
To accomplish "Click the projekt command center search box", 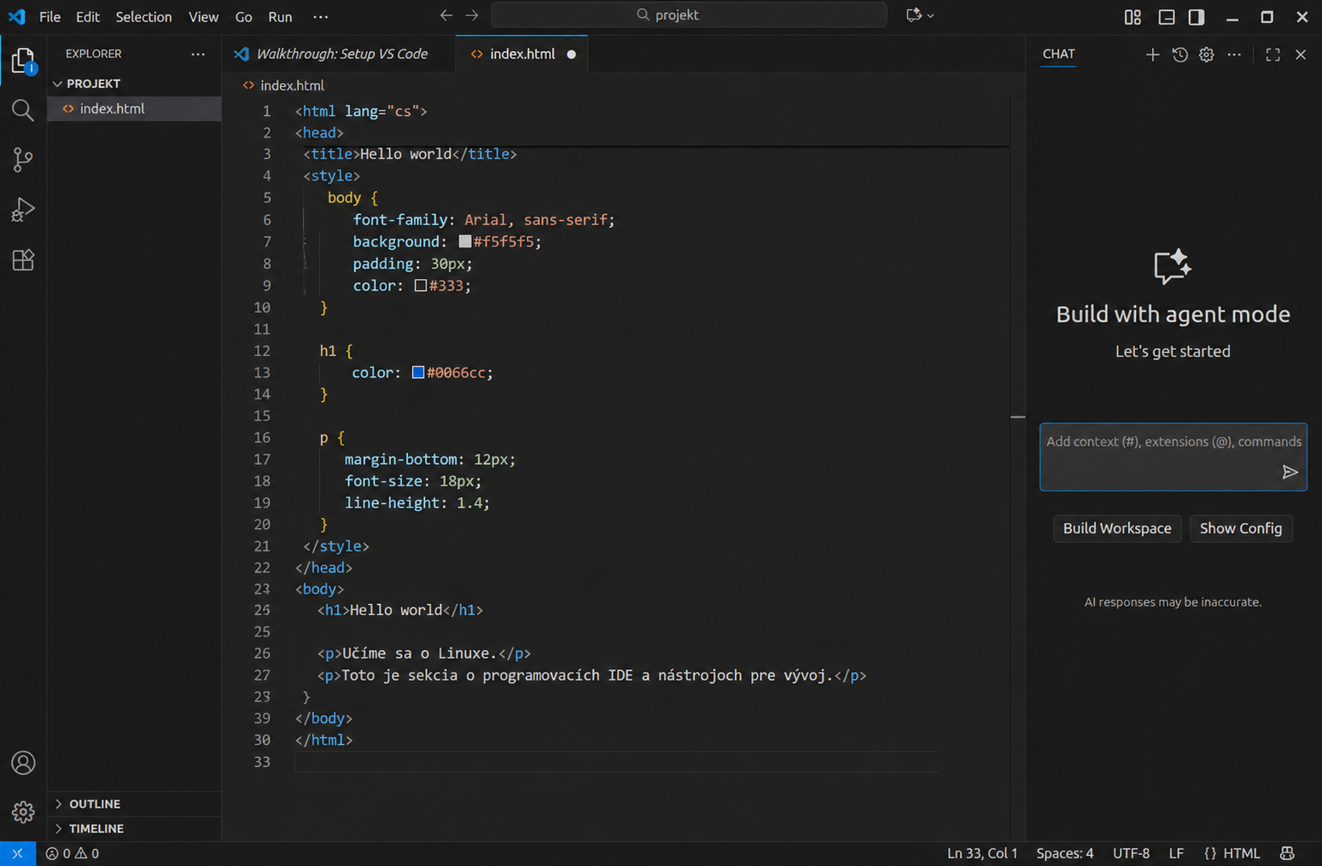I will pyautogui.click(x=689, y=15).
